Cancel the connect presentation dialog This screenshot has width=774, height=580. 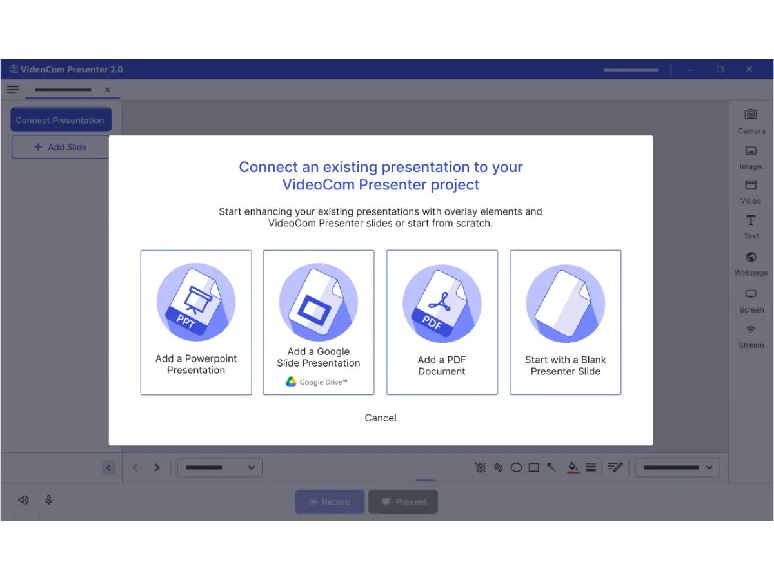coord(381,418)
